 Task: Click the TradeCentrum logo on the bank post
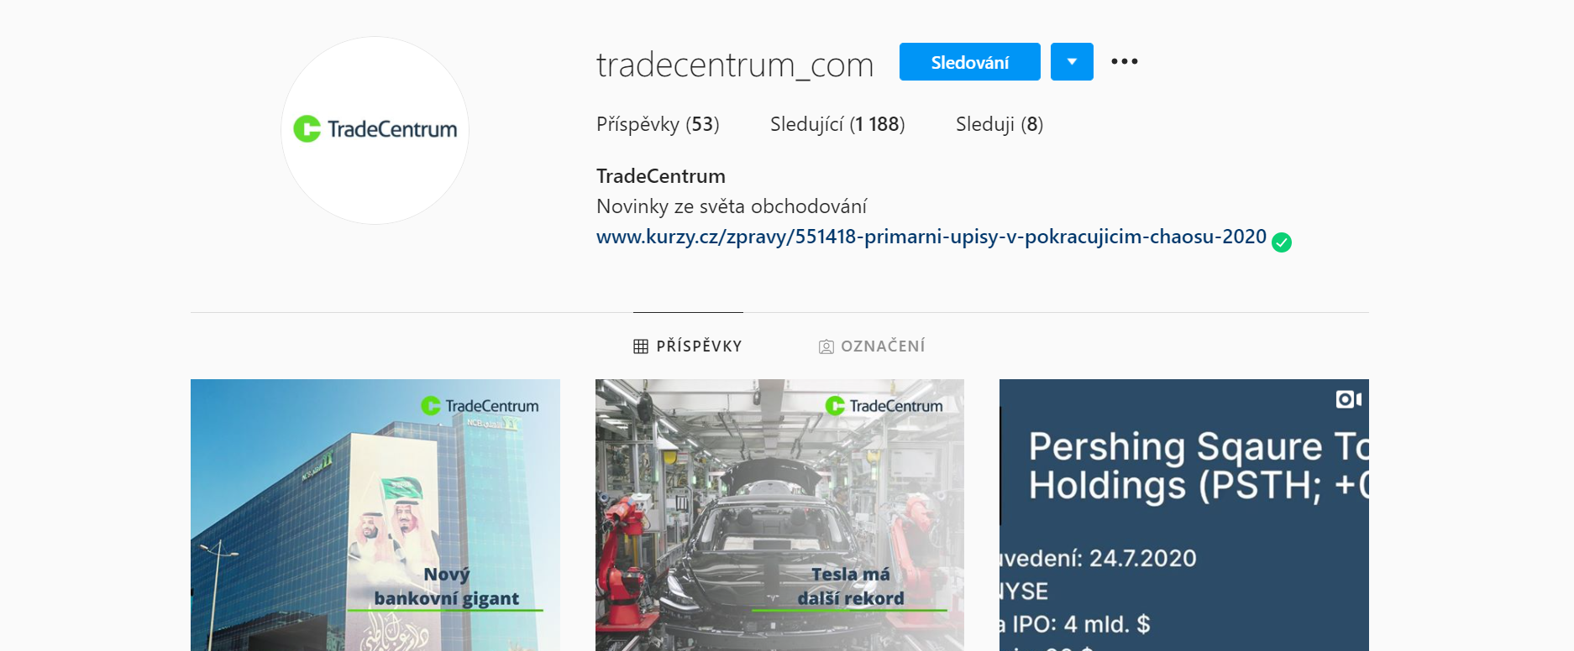point(480,406)
